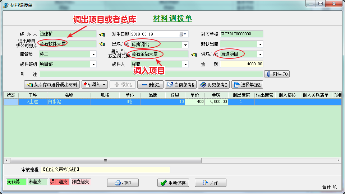Screen dimensions: 345x194
Task: Click the 发生日期 date text 2019-03-19
Action: pos(142,34)
